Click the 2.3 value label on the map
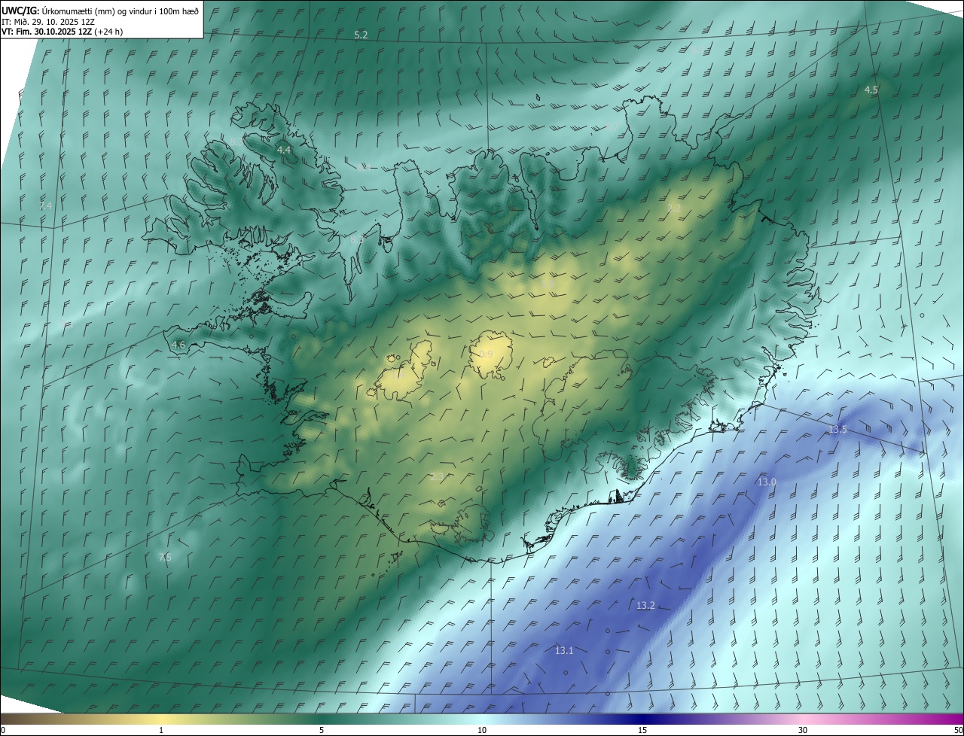 coord(438,476)
